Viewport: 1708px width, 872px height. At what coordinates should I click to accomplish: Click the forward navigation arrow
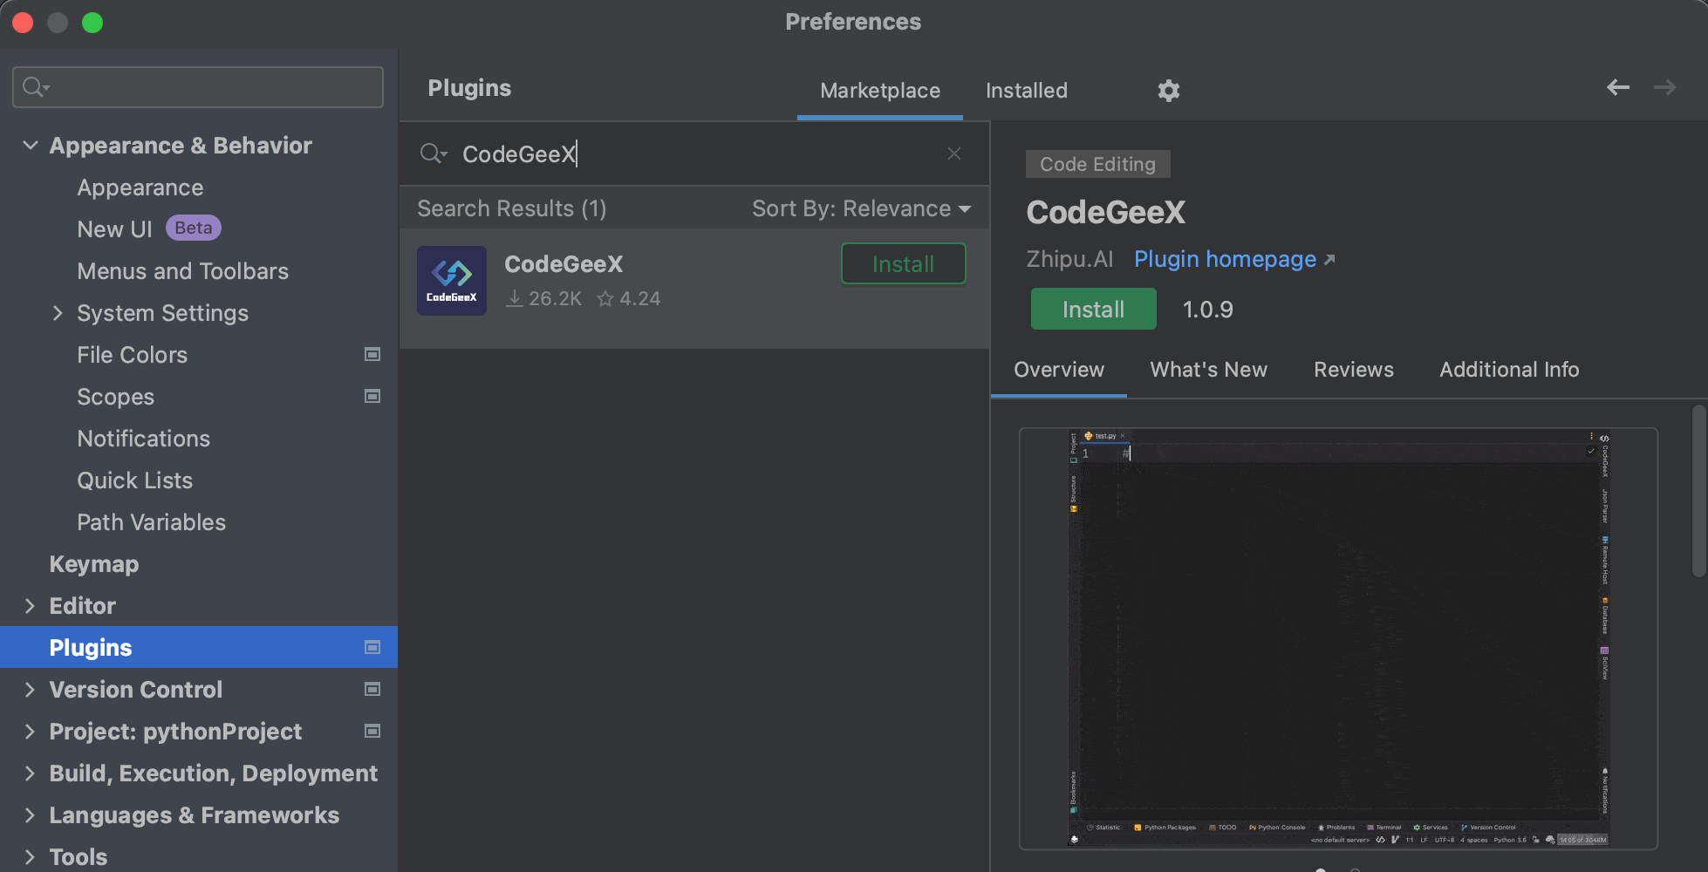1665,87
